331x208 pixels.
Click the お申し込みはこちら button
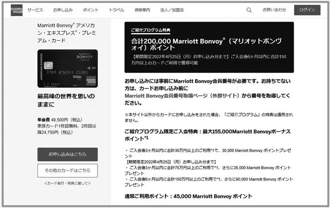pyautogui.click(x=68, y=154)
